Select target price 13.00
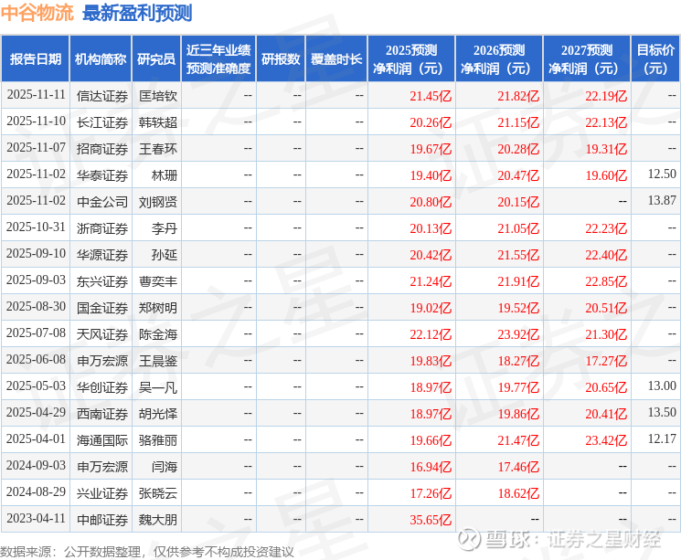Viewport: 681px width, 560px height. click(x=662, y=386)
